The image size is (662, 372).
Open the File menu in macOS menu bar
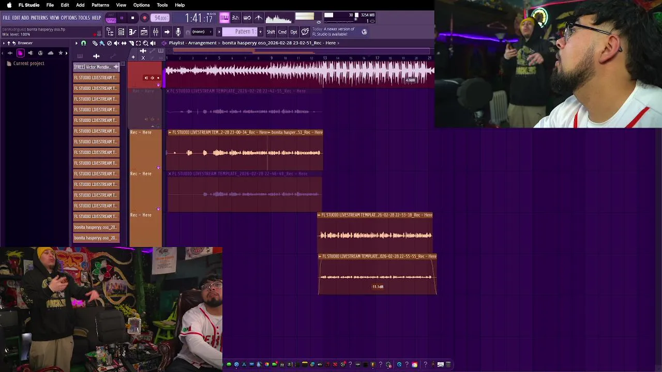pos(50,5)
